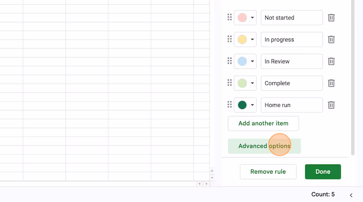Grab the In Review drag handle
This screenshot has height=202, width=363.
230,61
